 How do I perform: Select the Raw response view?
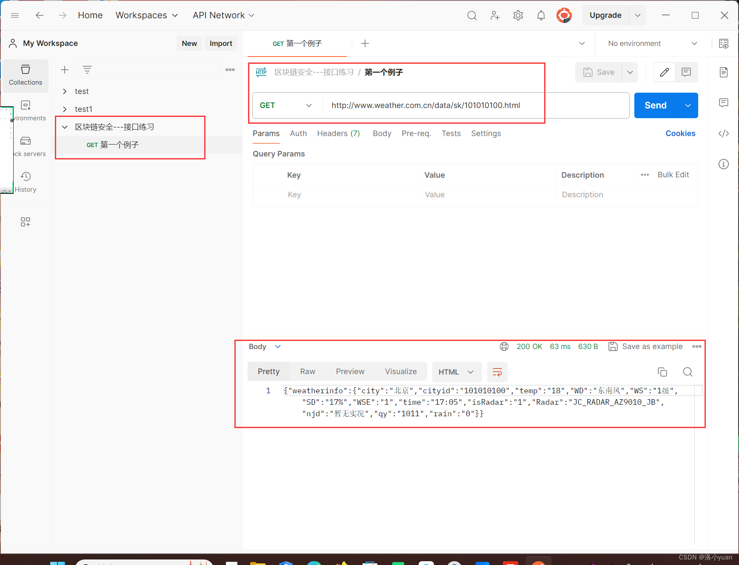pos(308,372)
